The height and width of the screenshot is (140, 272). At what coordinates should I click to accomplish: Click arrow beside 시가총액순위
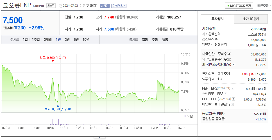(x=222, y=34)
